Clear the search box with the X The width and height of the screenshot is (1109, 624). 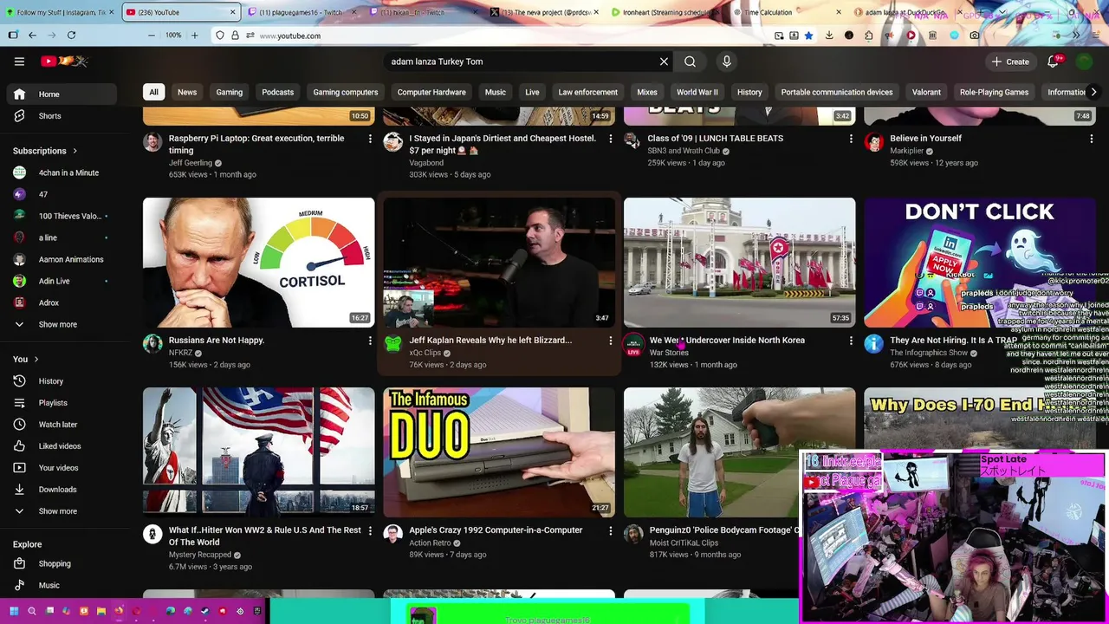[664, 62]
